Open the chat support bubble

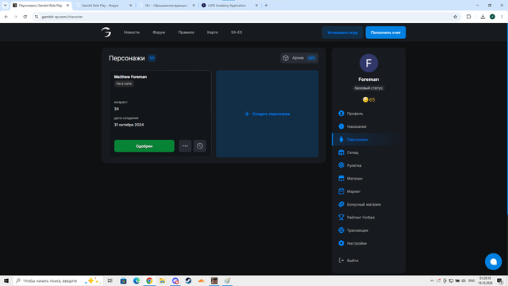click(493, 261)
